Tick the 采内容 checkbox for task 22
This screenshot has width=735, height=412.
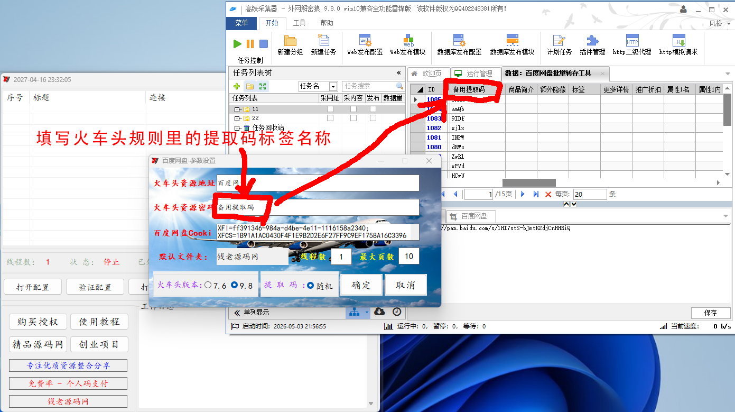[353, 118]
